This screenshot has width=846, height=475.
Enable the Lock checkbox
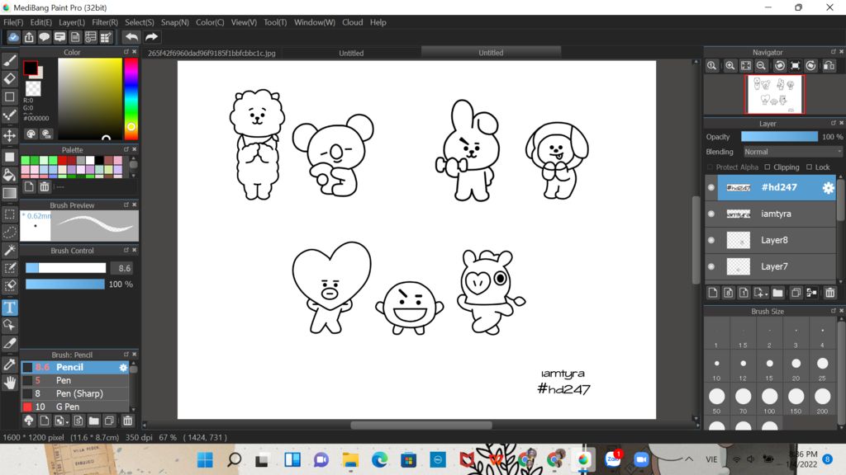(809, 167)
